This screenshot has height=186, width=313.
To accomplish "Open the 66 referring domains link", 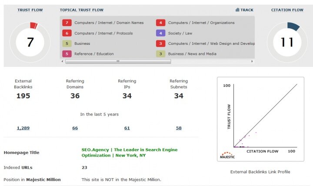I will 75,128.
